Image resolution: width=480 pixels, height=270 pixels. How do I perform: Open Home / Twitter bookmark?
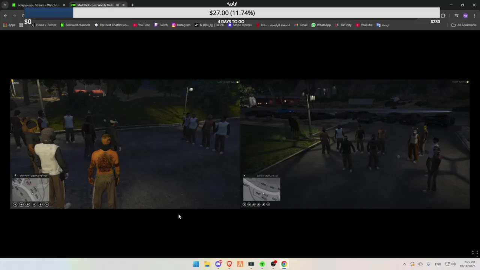point(43,25)
